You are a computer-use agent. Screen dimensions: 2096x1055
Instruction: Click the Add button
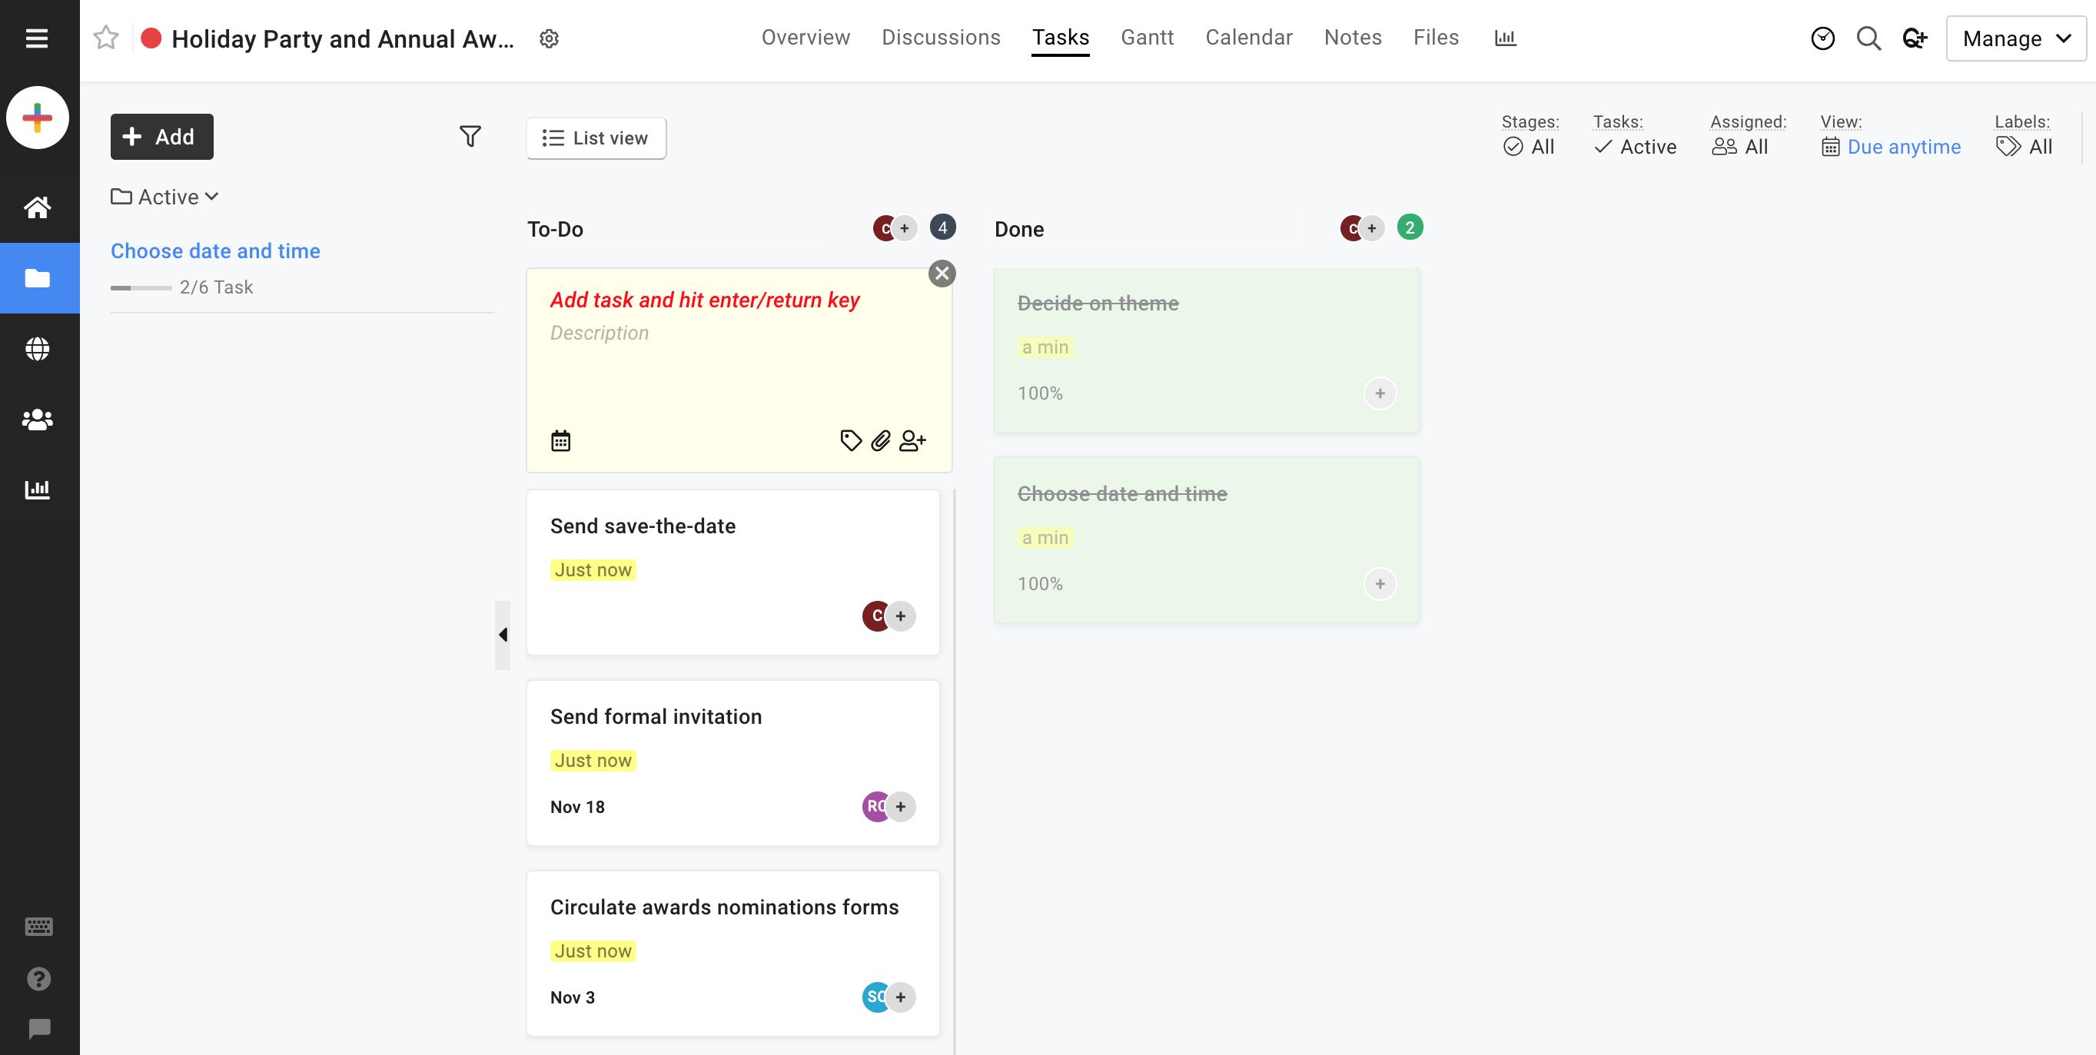pos(161,137)
